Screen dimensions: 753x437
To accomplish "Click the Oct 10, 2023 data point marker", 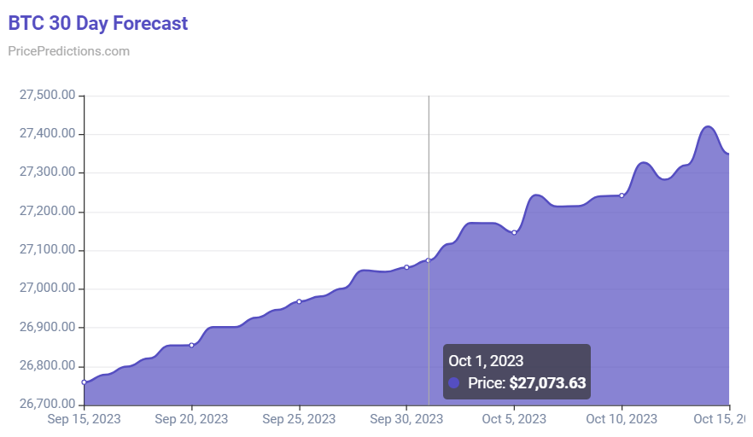I will pos(622,195).
